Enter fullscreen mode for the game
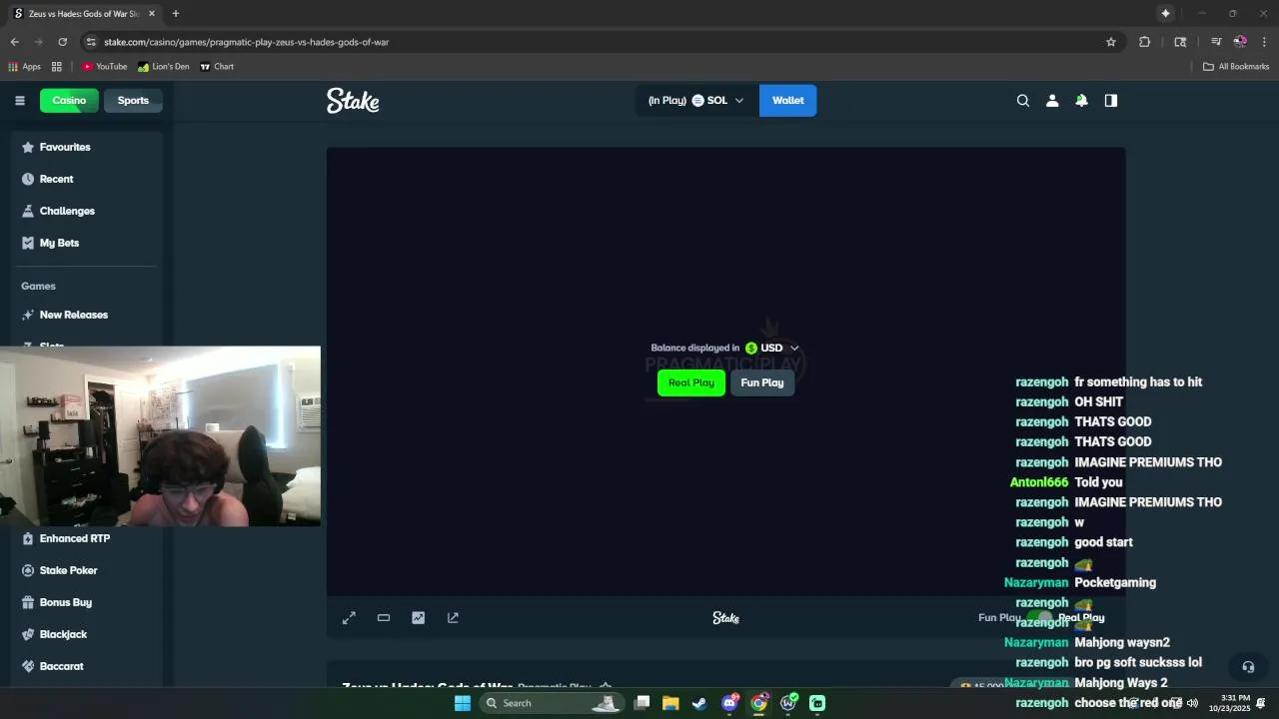Viewport: 1279px width, 719px height. point(349,618)
